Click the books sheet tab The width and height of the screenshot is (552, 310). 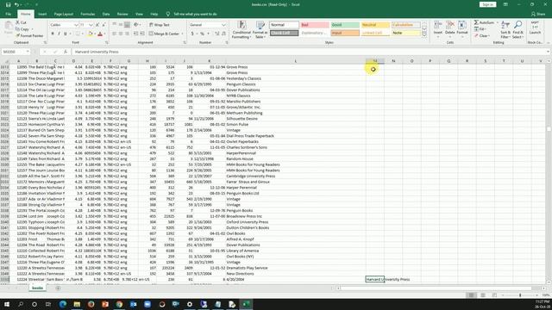pos(37,288)
